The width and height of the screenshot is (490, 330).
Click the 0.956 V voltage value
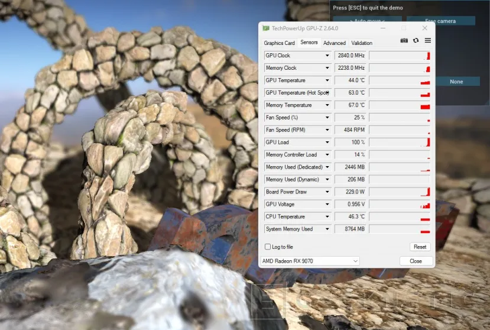pos(351,204)
